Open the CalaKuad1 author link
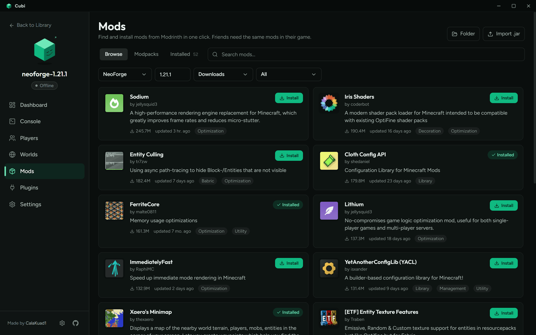Viewport: 536px width, 335px height. click(x=36, y=323)
